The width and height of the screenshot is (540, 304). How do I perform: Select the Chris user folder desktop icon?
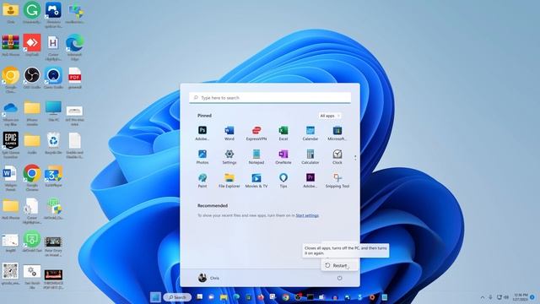[x=11, y=13]
